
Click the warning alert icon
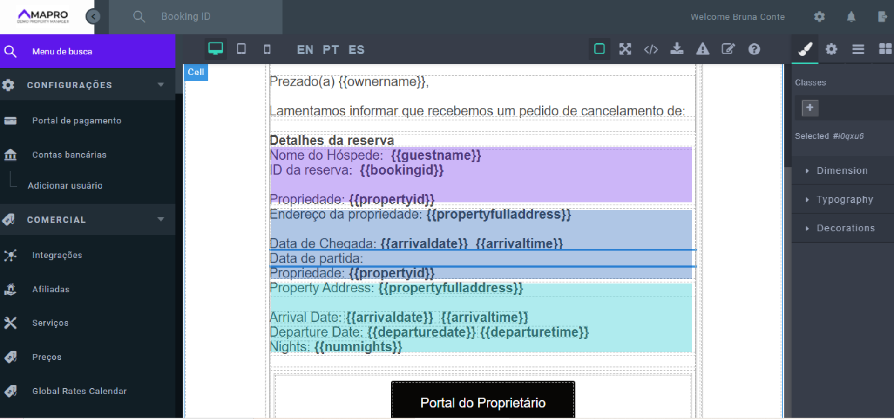(x=703, y=49)
